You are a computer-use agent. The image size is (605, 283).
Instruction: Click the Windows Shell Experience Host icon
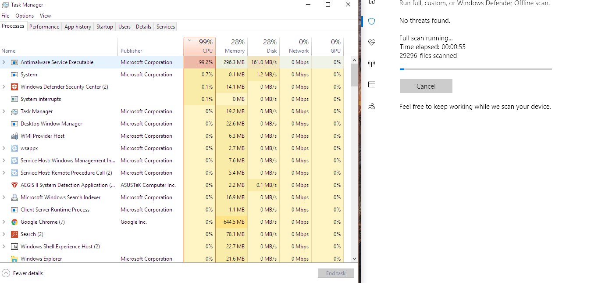tap(14, 247)
